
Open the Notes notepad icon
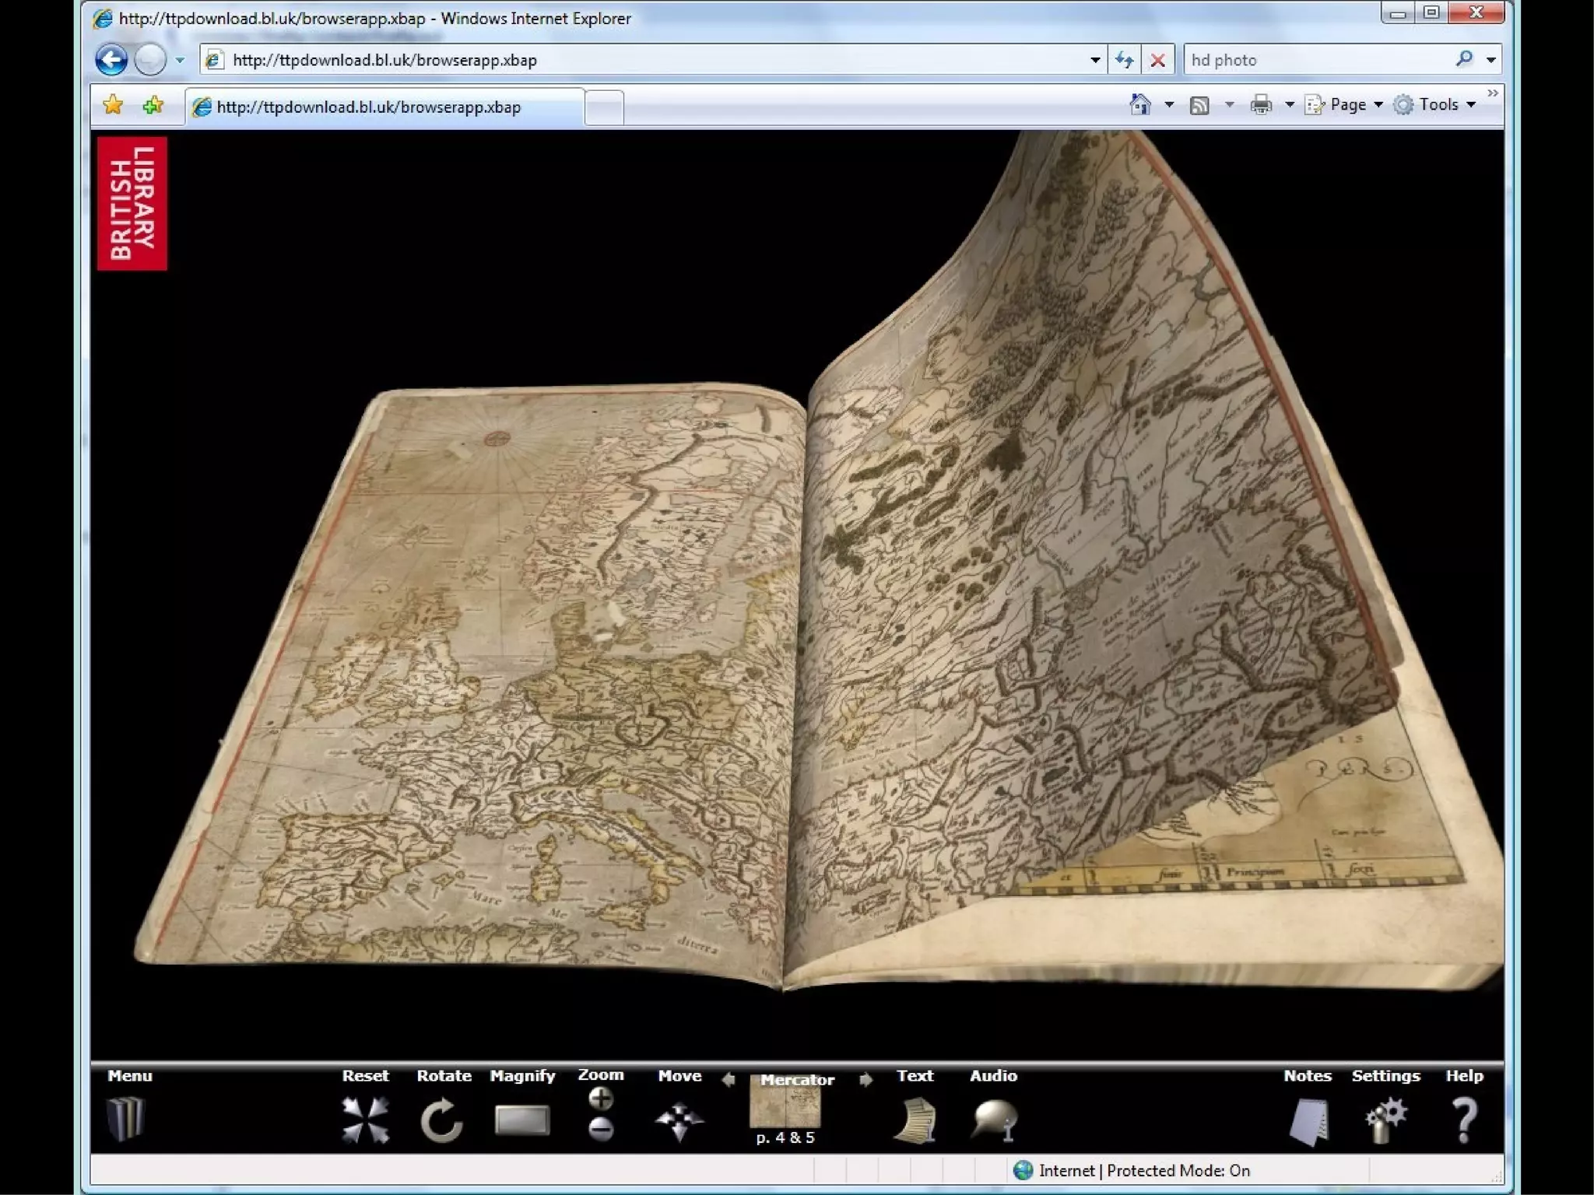[x=1308, y=1121]
